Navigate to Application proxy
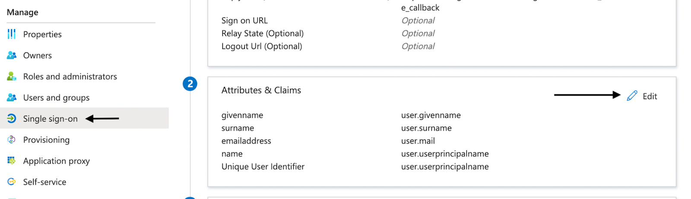Image resolution: width=691 pixels, height=199 pixels. pos(56,161)
